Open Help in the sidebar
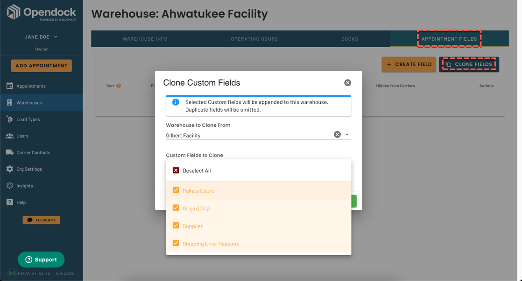The width and height of the screenshot is (522, 281). point(41,202)
